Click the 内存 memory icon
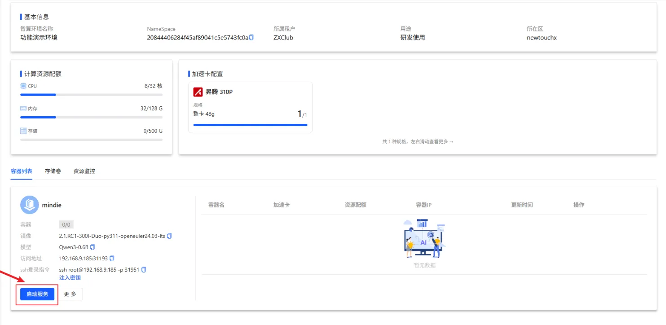The image size is (666, 325). (23, 109)
